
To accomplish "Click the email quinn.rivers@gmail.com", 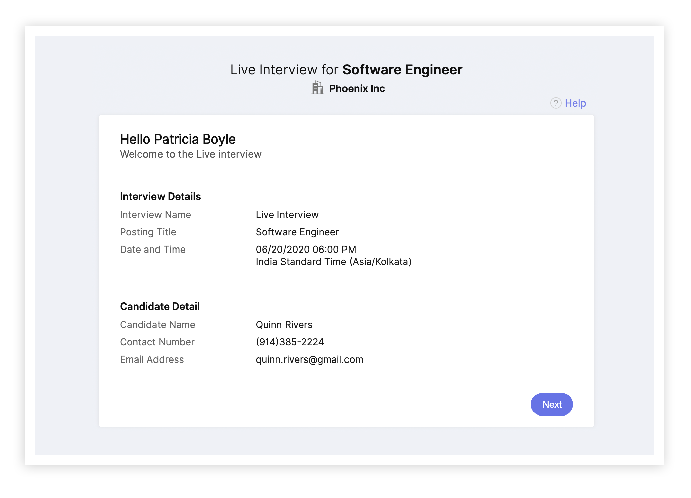I will [x=309, y=359].
